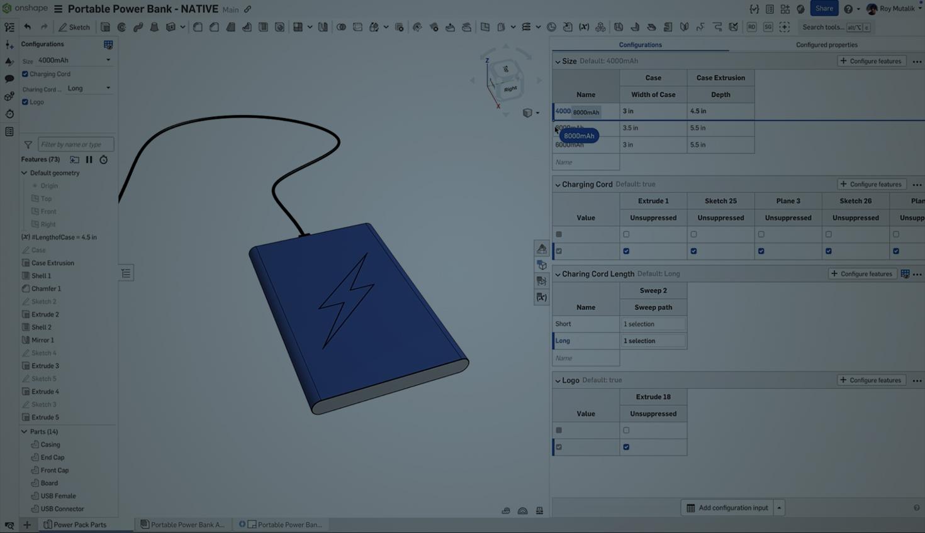Open the Variable (x) tool

[584, 27]
